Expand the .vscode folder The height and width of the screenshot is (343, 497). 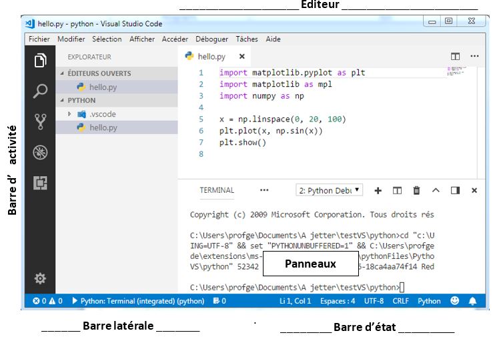coord(69,114)
